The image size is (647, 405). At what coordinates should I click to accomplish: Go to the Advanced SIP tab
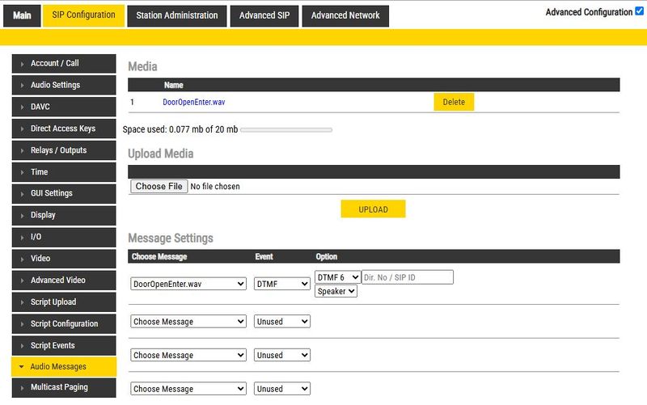[x=263, y=15]
